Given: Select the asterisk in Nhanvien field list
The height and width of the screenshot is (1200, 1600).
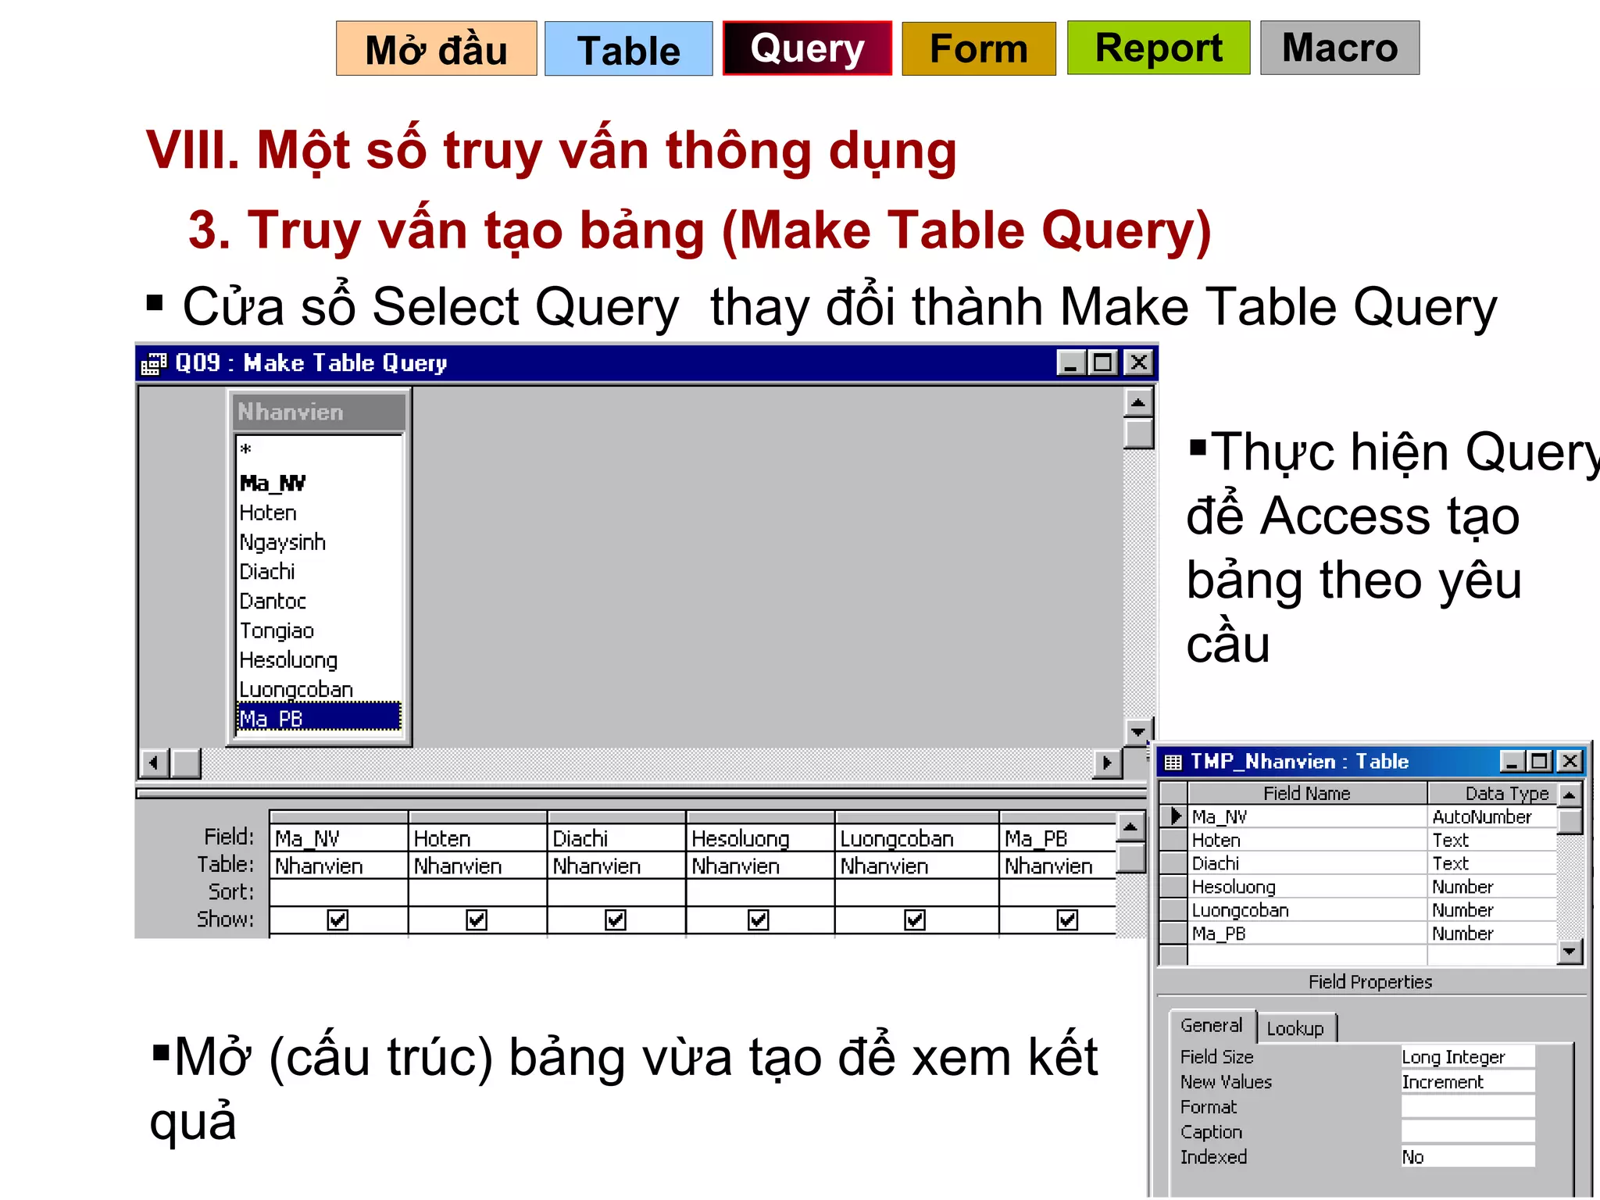Looking at the screenshot, I should pos(320,451).
